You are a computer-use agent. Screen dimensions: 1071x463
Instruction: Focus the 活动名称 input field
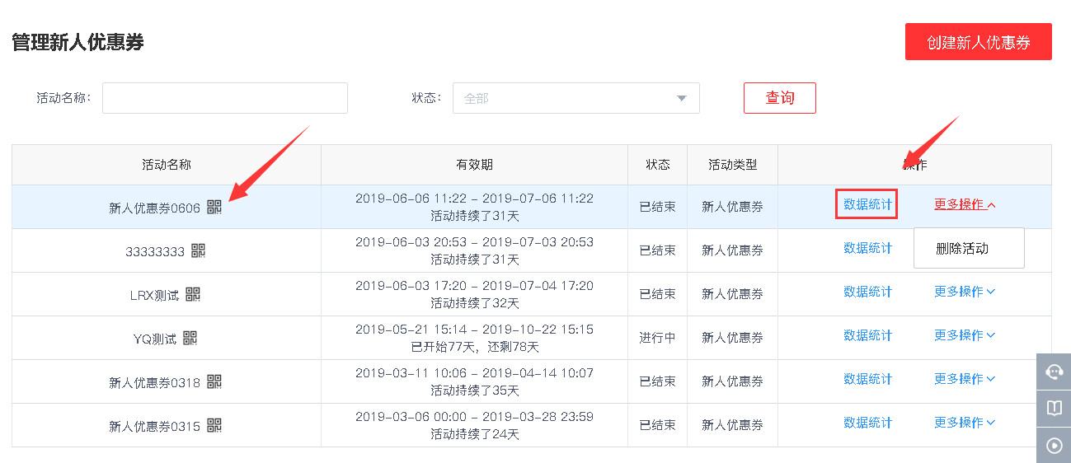224,98
